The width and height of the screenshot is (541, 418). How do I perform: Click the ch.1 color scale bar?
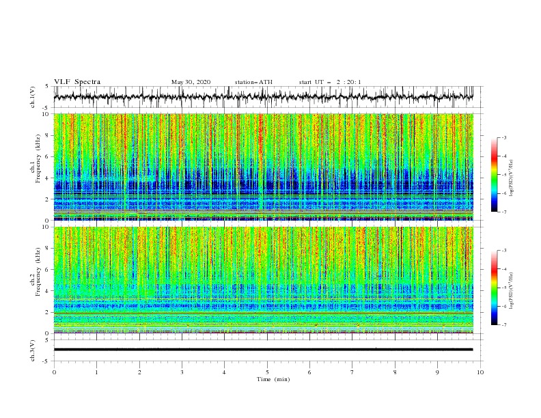[x=495, y=175]
